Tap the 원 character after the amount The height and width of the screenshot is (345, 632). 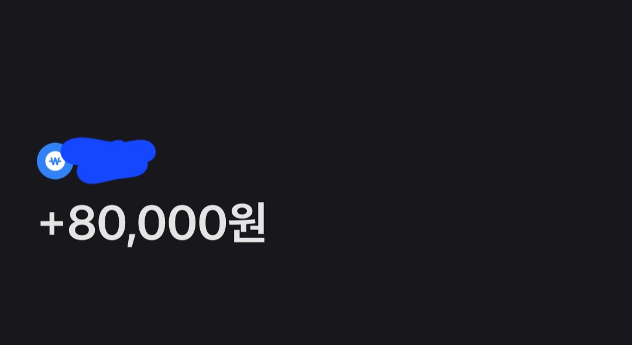pyautogui.click(x=247, y=222)
